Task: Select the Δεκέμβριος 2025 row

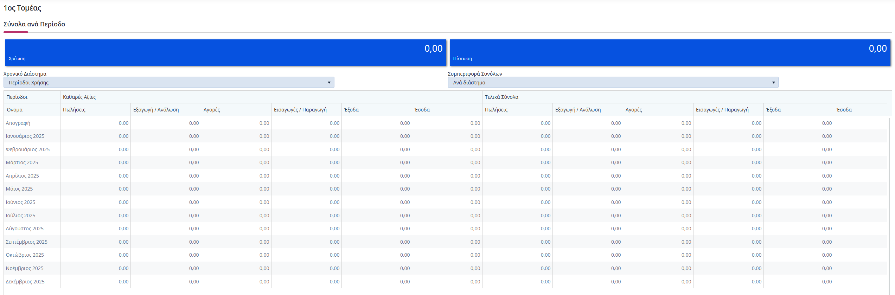Action: tap(445, 282)
